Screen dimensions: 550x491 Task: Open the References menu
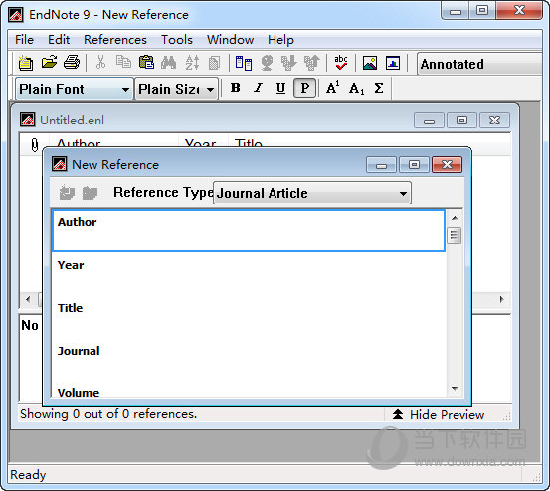click(115, 40)
